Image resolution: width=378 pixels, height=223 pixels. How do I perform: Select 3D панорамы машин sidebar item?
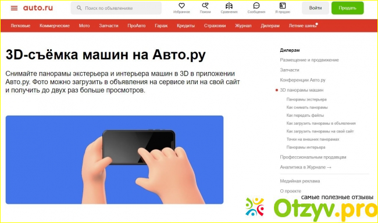click(x=302, y=90)
